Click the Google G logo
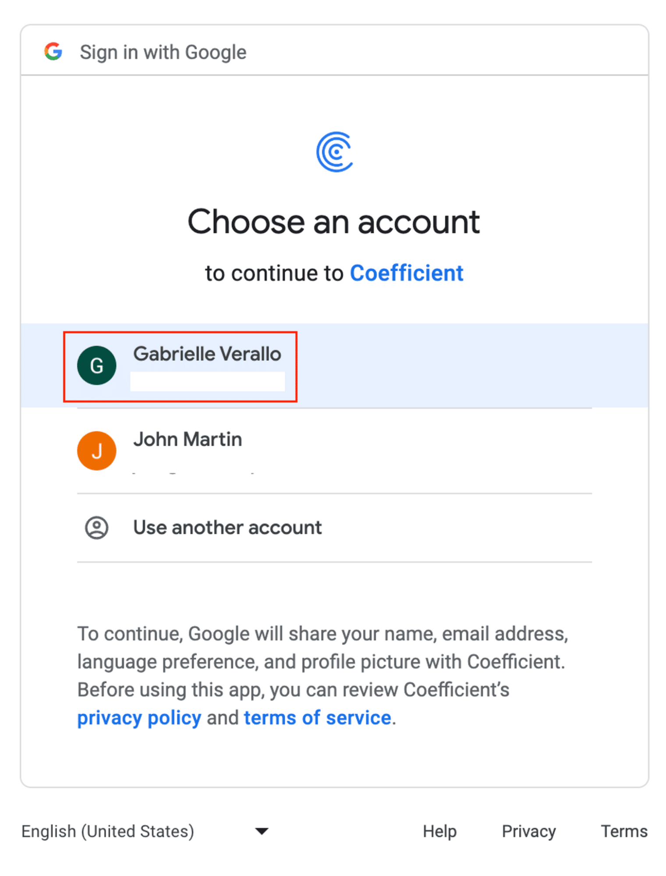The image size is (666, 876). pos(53,52)
